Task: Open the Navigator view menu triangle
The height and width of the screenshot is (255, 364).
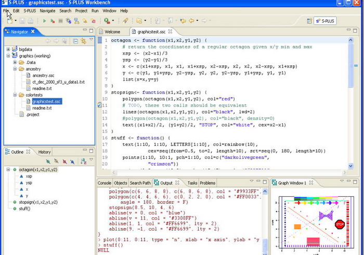Action: tap(91, 39)
